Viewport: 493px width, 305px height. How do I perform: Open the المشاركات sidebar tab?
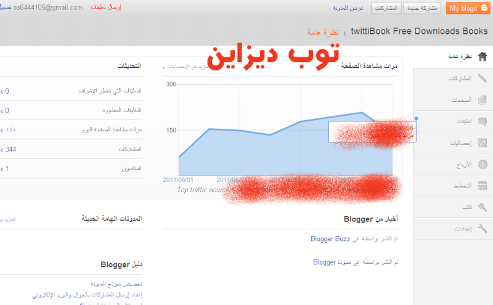tap(453, 78)
